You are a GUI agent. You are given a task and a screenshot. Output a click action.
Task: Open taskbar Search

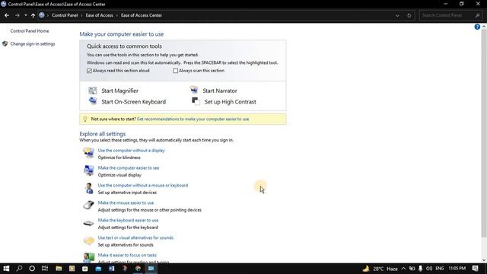click(x=19, y=269)
